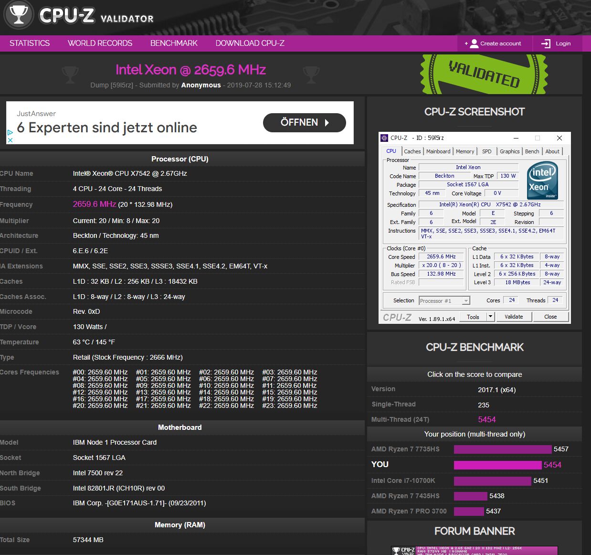Click the Validate button in CPU-Z
Screen dimensions: 591x555
(514, 317)
